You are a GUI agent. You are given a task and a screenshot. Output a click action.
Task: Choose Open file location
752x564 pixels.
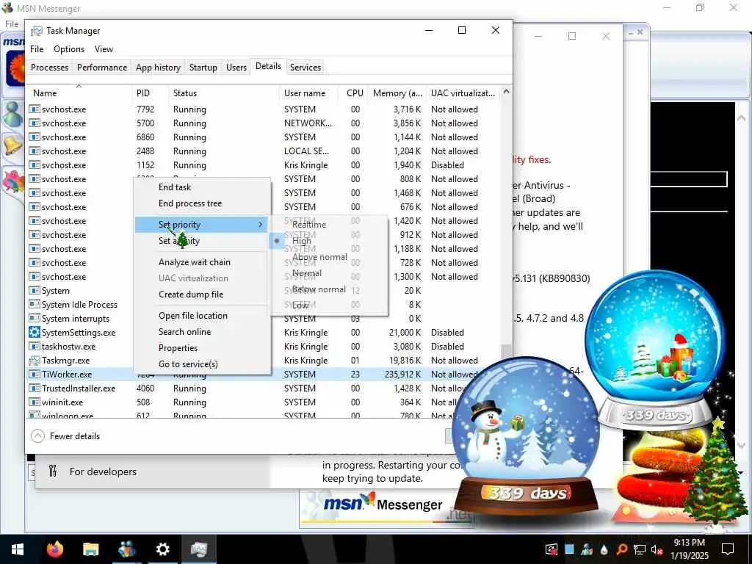(202, 316)
